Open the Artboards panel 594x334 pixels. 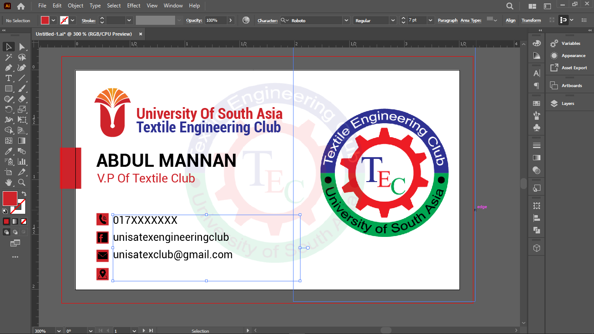(x=572, y=86)
